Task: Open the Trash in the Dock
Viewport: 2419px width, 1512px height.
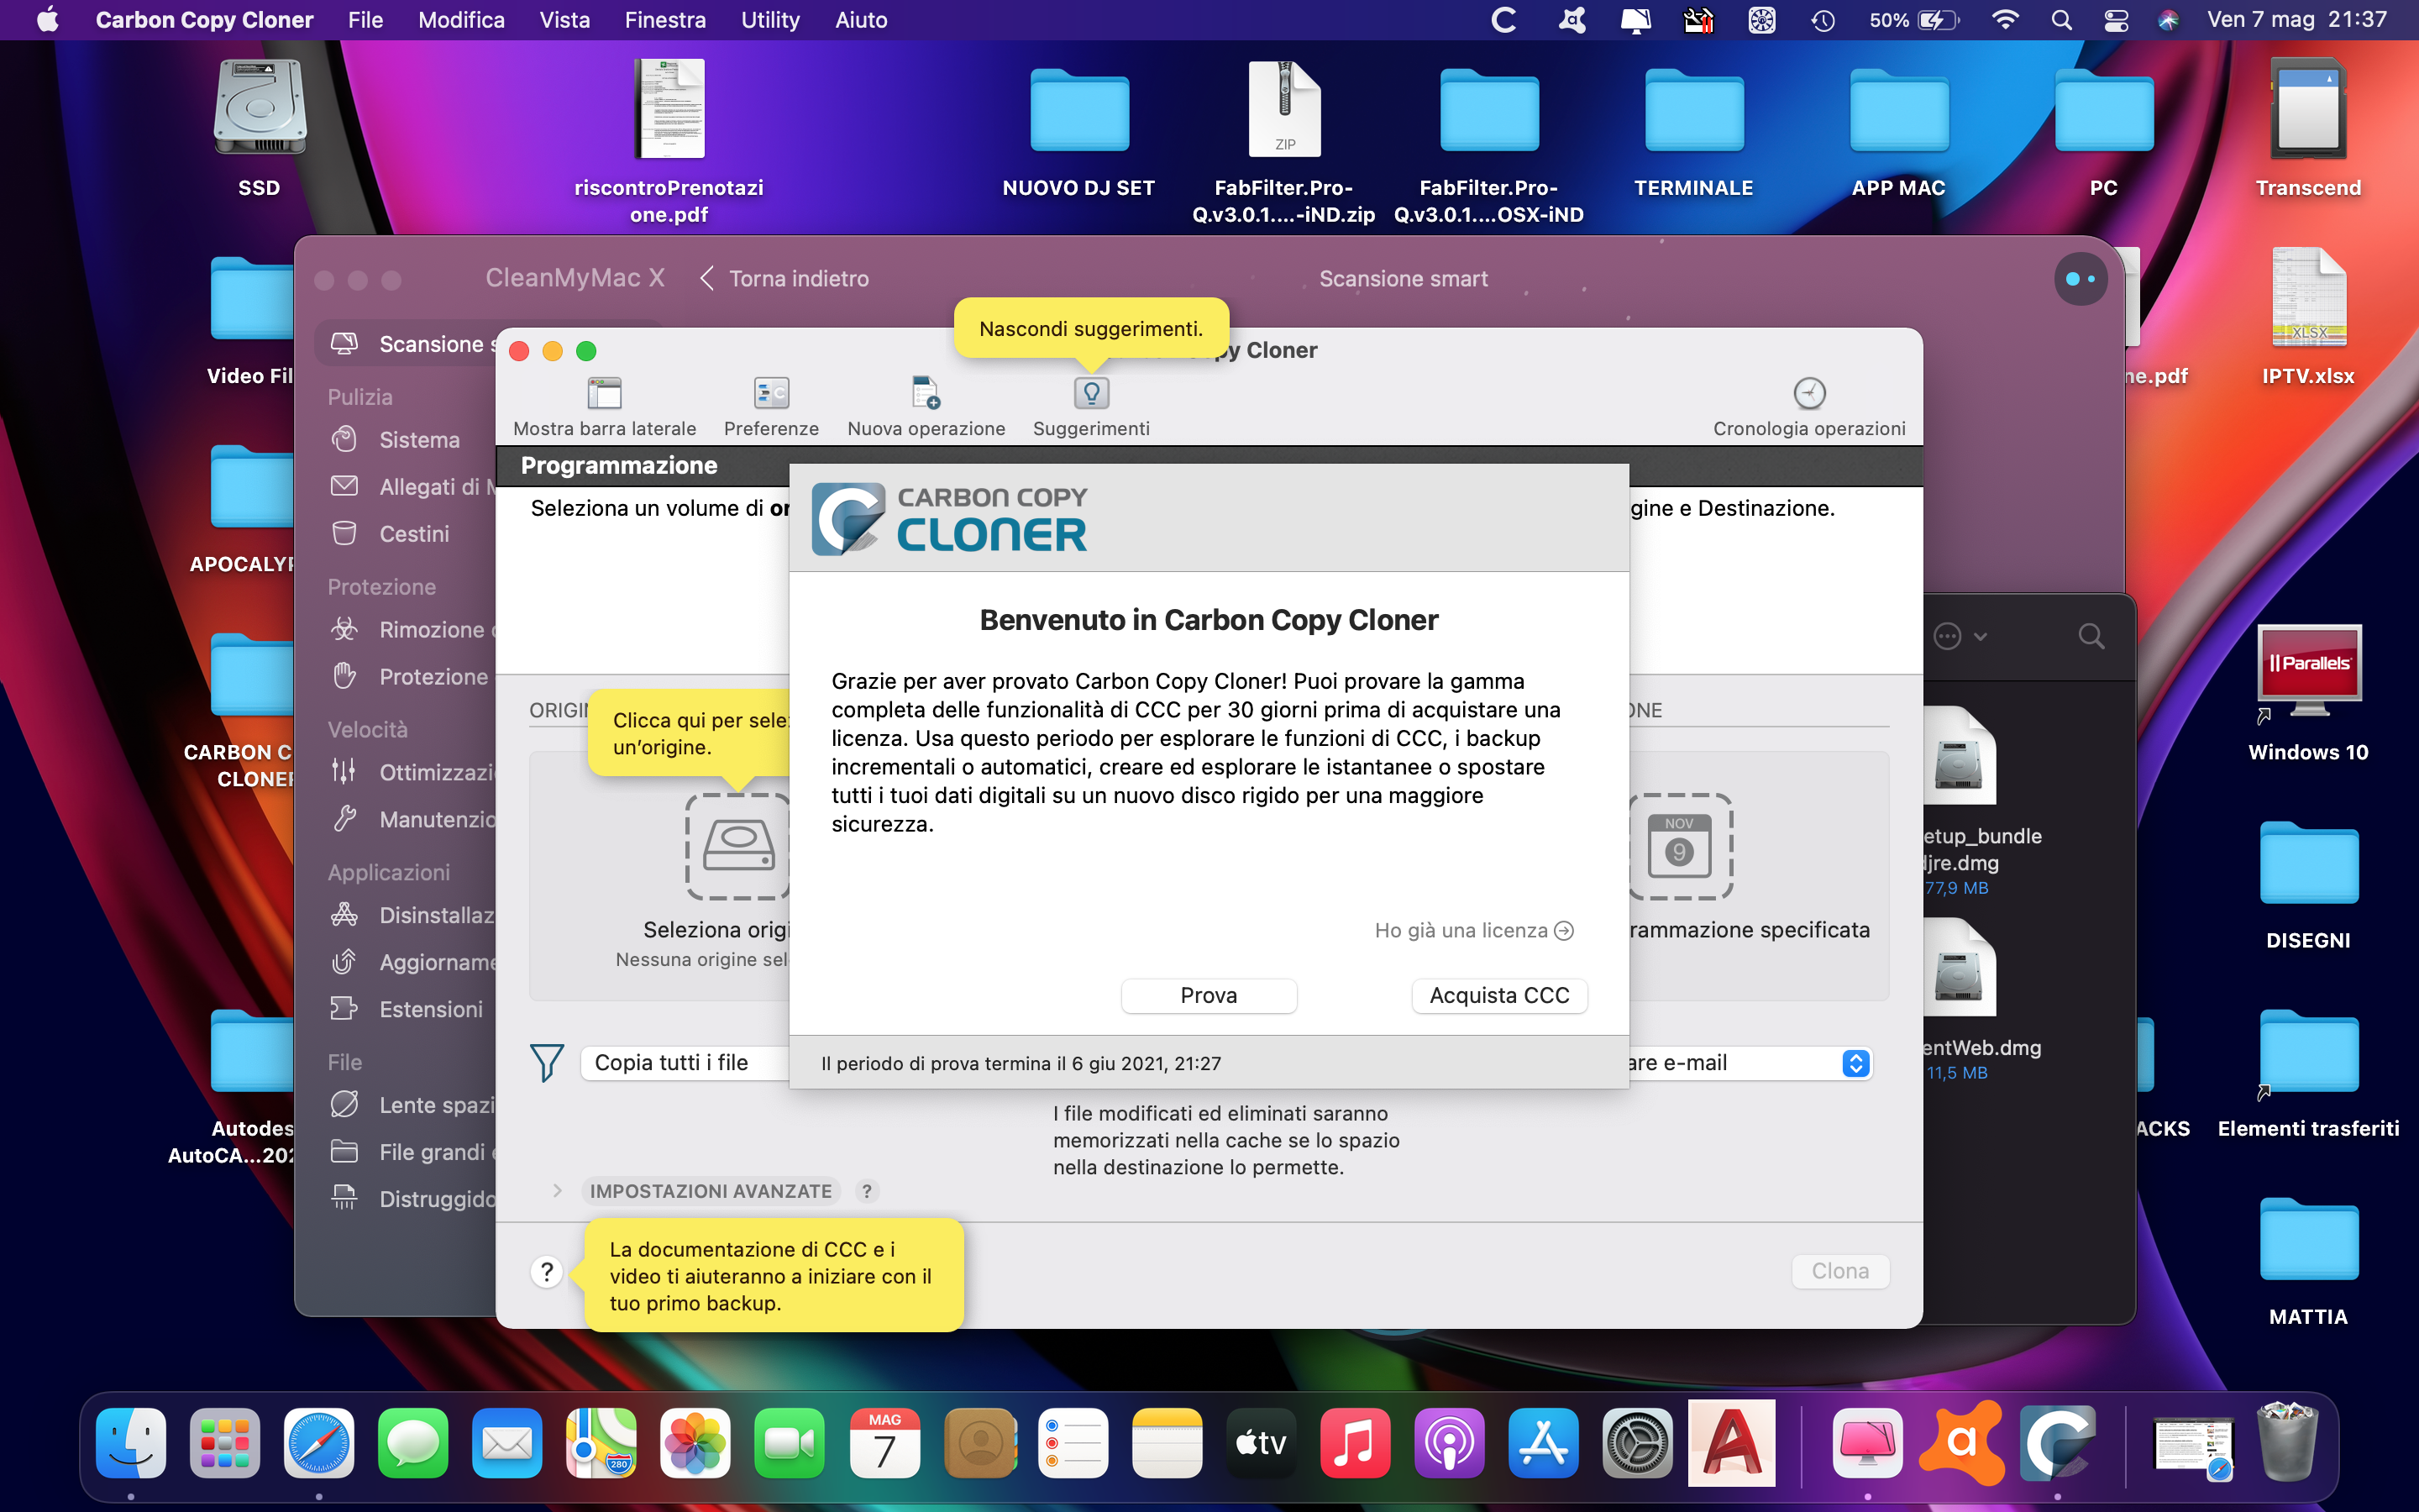Action: click(x=2287, y=1442)
